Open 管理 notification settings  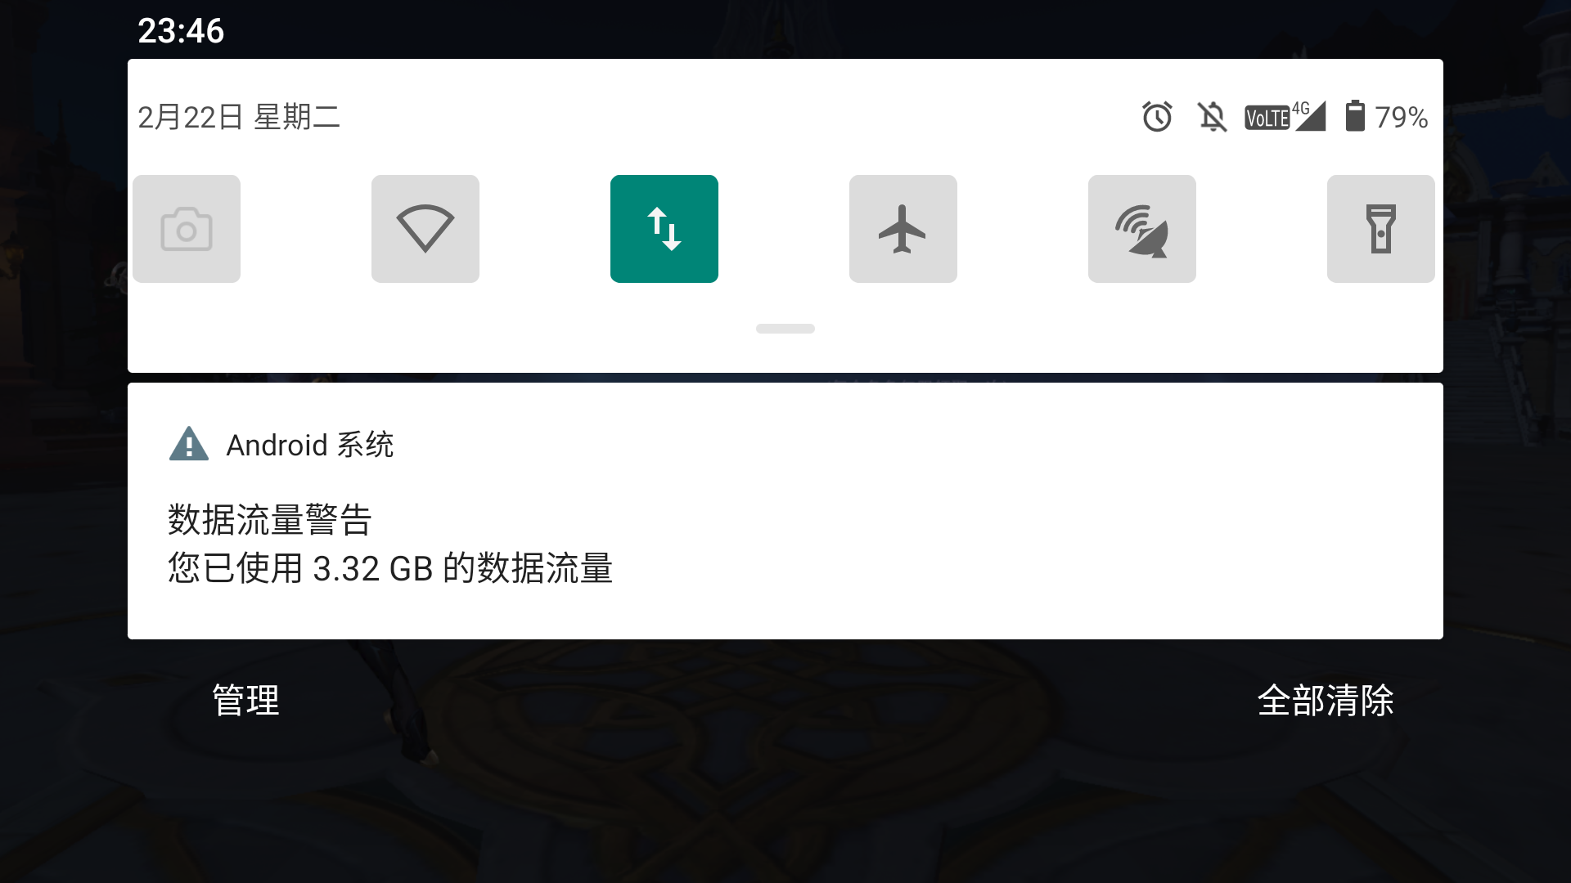coord(246,700)
